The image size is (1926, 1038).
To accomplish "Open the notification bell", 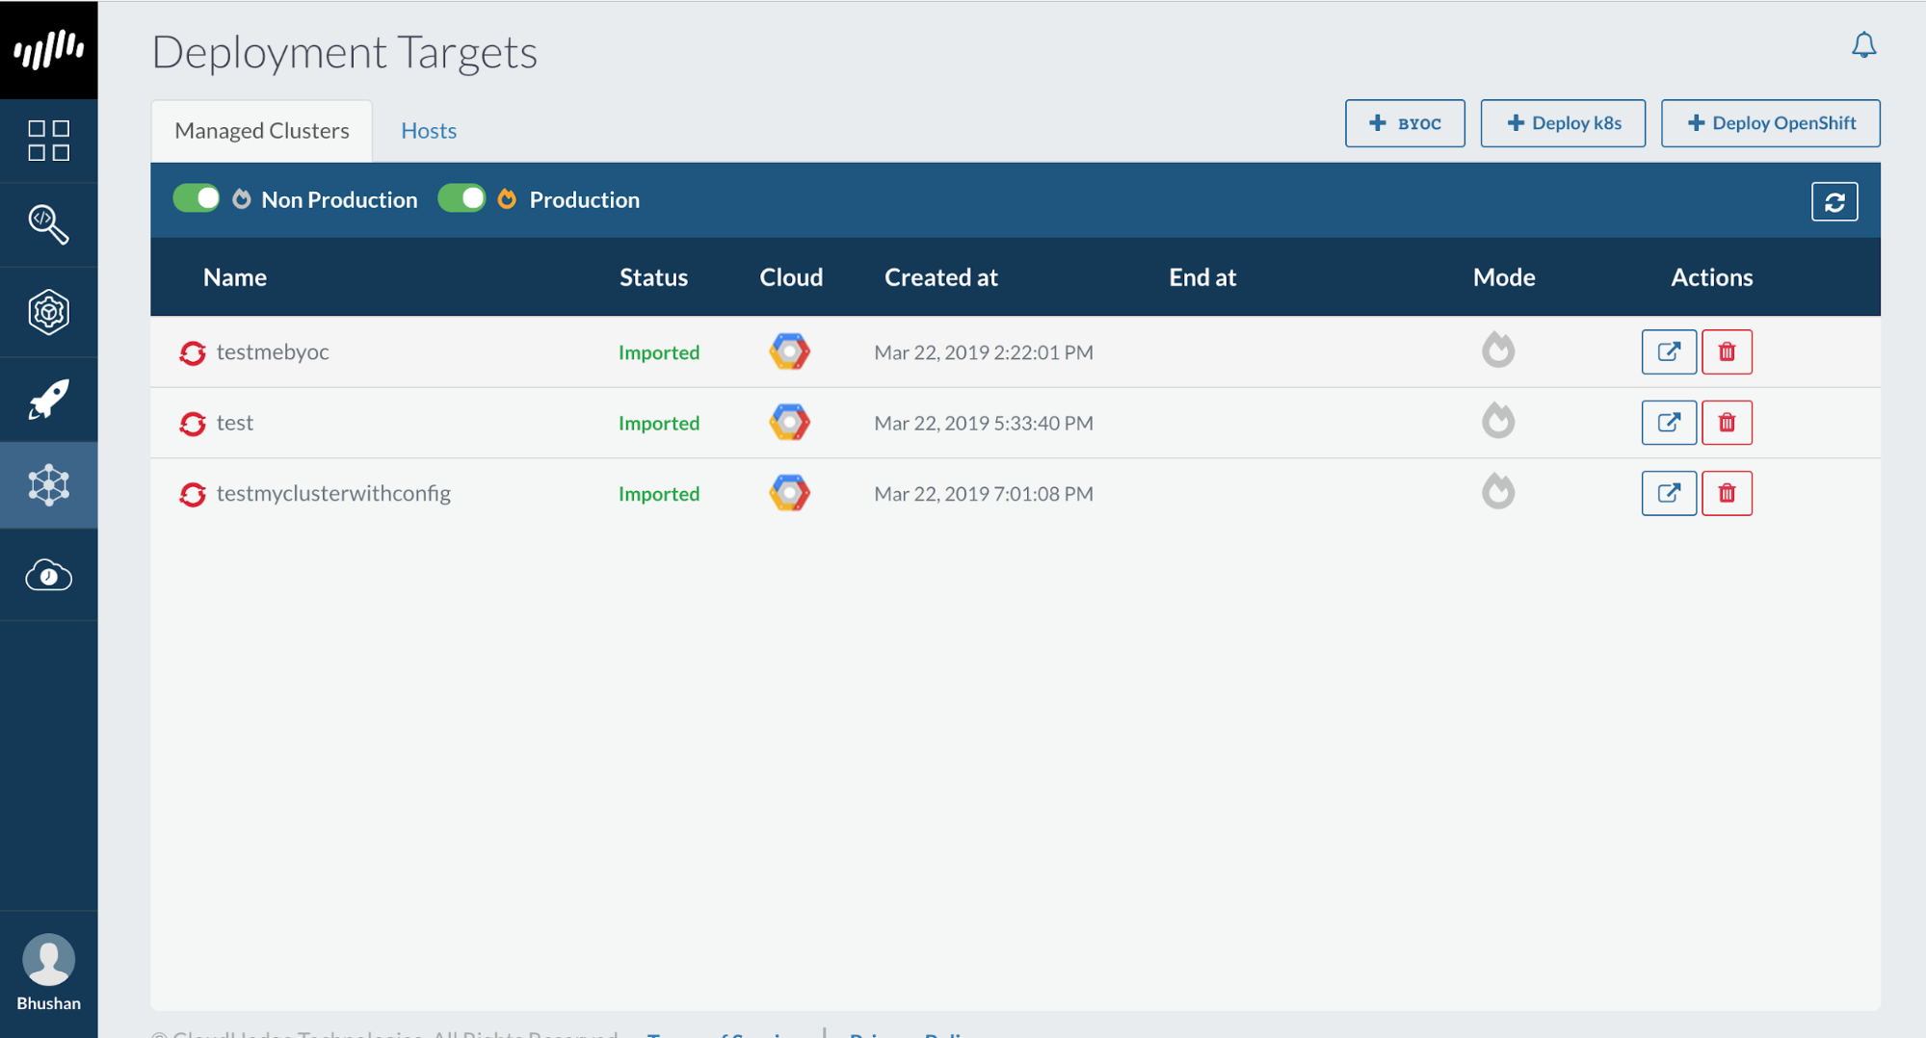I will (1863, 44).
